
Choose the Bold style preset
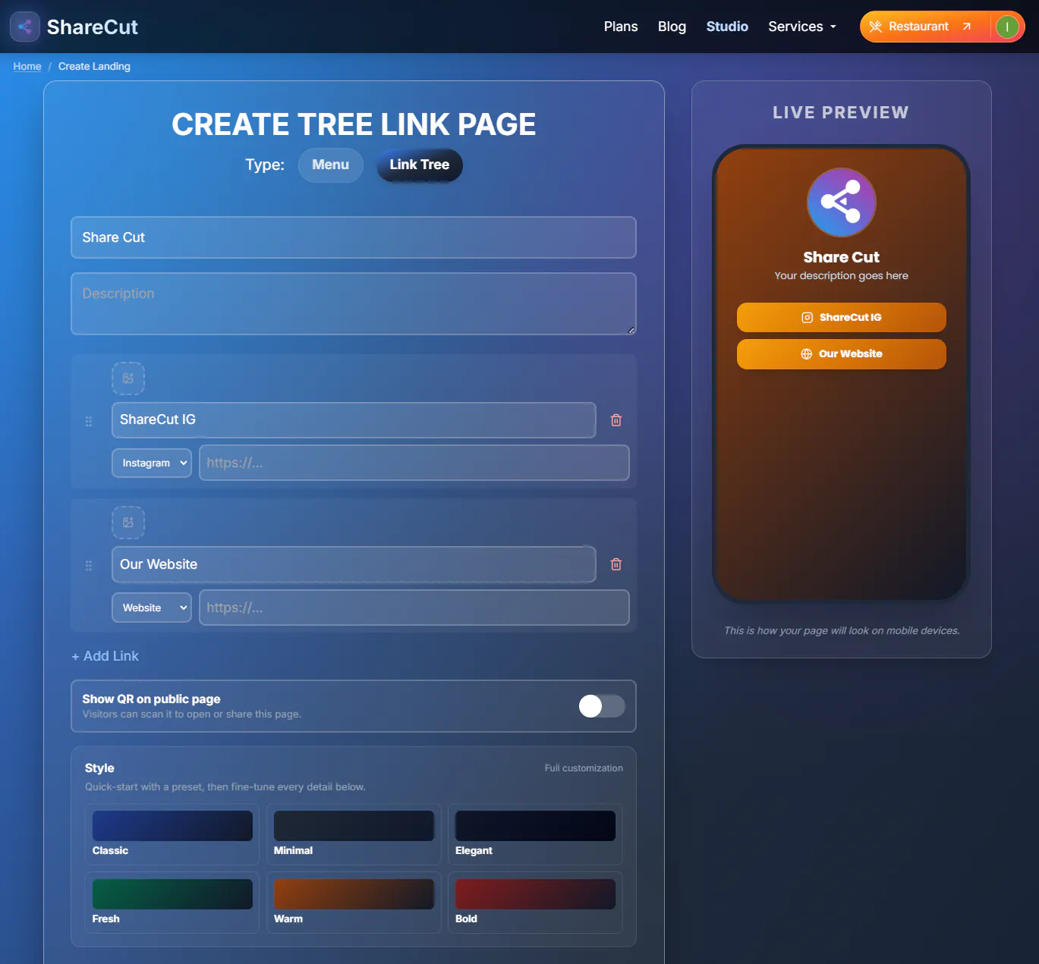[535, 903]
